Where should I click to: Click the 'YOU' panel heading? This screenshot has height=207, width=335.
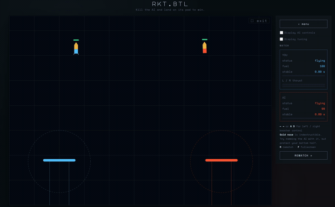tap(285, 55)
